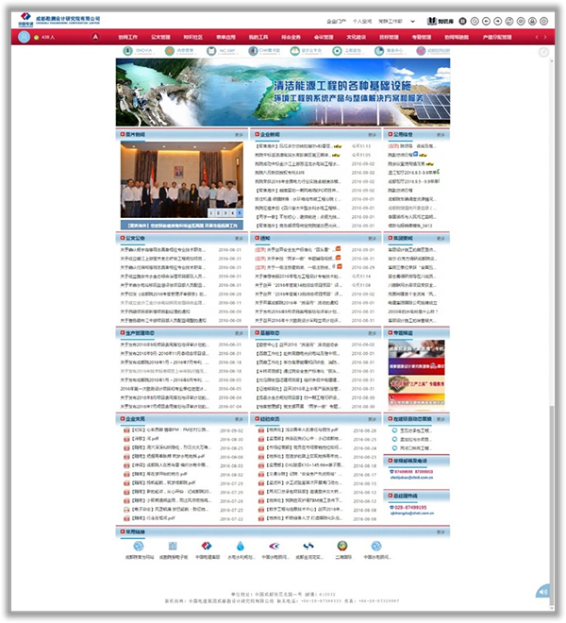
Task: Select slide 5 on the photo carousel pager
Action: pyautogui.click(x=240, y=213)
